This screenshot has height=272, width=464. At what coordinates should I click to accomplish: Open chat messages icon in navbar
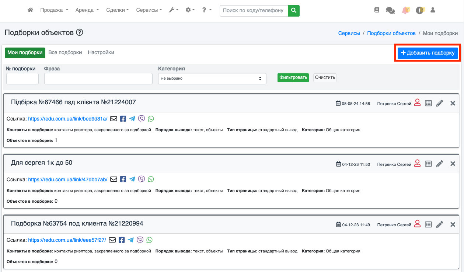(x=390, y=10)
